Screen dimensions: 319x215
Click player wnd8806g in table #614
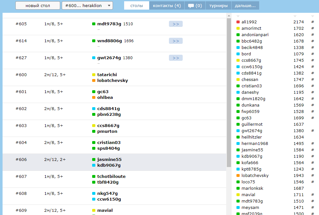pos(109,41)
